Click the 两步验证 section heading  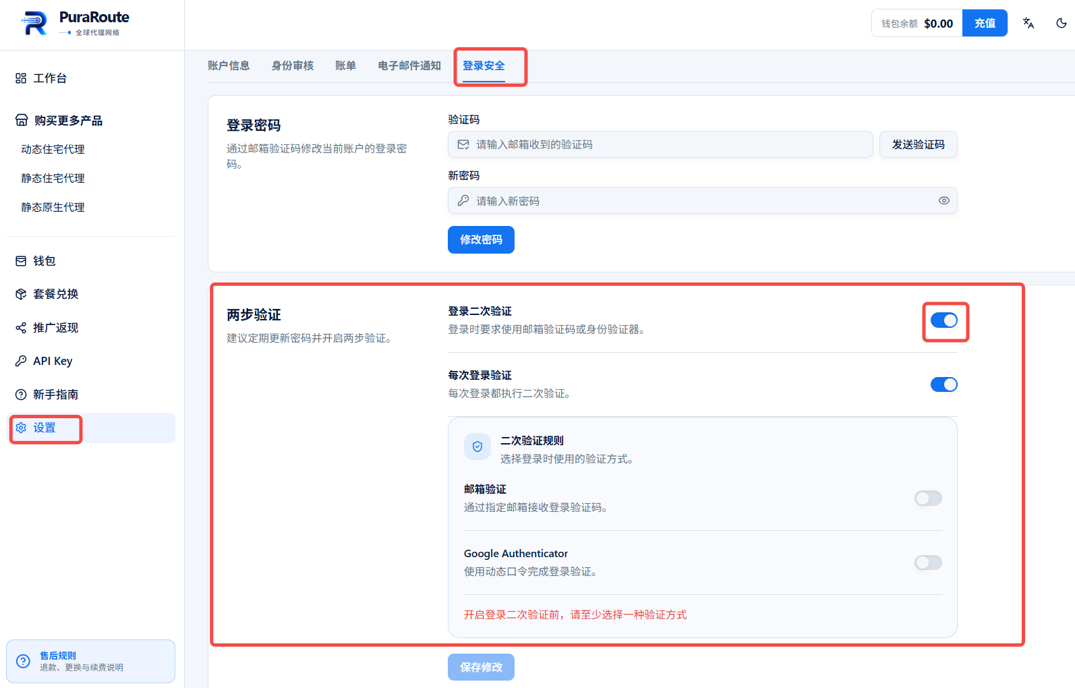pos(254,315)
